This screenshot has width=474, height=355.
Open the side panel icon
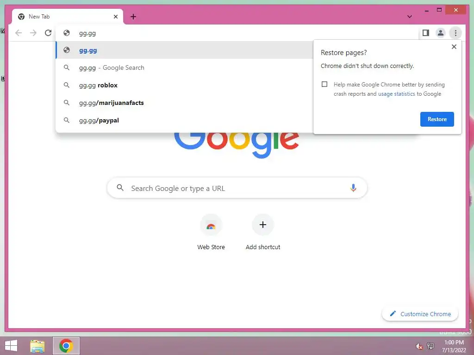click(x=426, y=33)
